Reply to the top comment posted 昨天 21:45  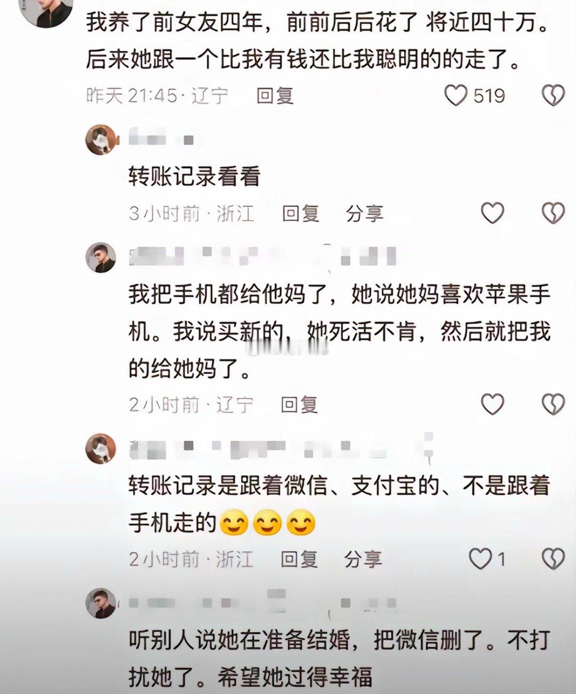pos(275,96)
